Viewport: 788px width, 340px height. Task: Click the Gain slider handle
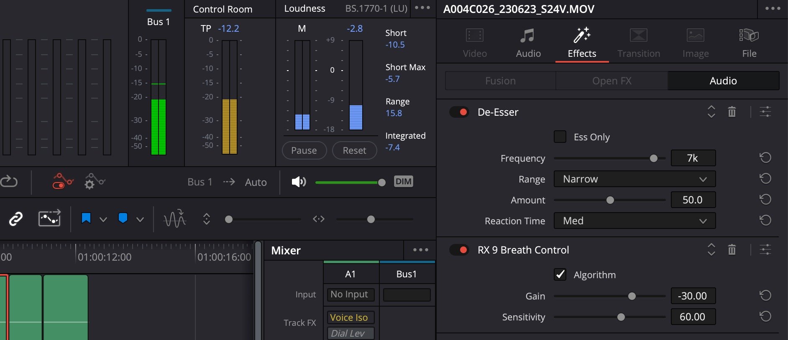632,296
